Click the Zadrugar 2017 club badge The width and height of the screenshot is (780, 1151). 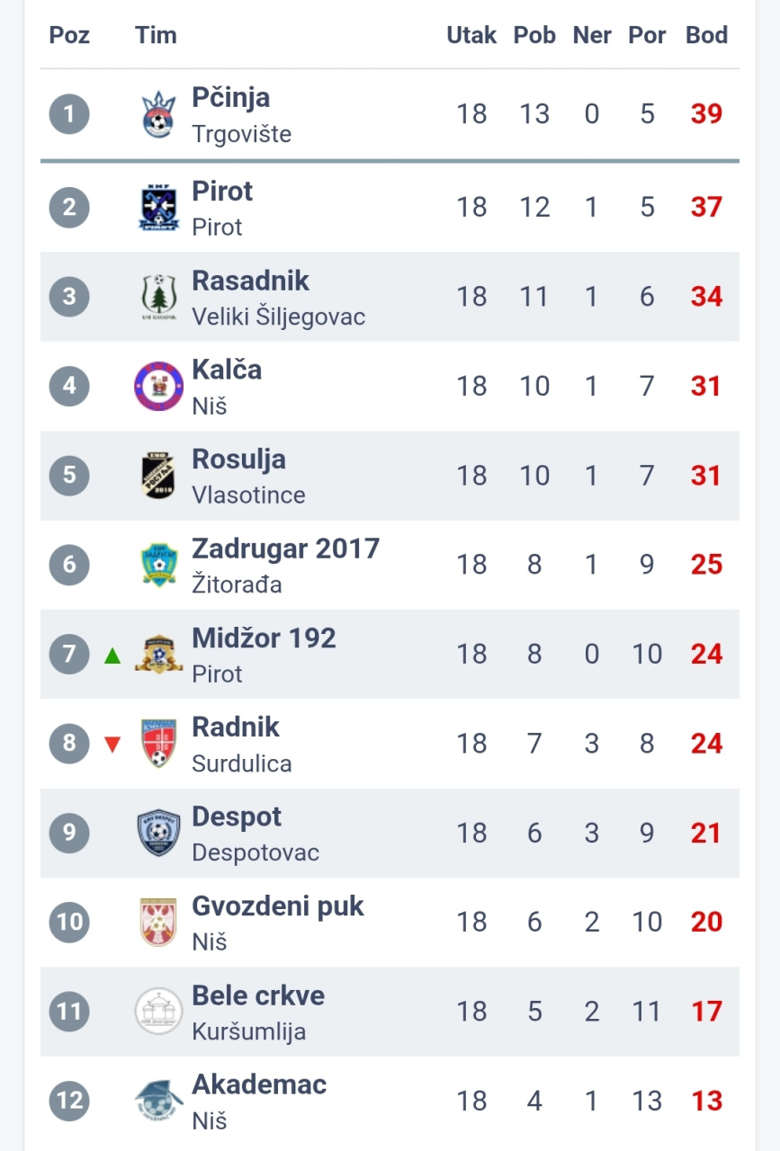pos(158,565)
